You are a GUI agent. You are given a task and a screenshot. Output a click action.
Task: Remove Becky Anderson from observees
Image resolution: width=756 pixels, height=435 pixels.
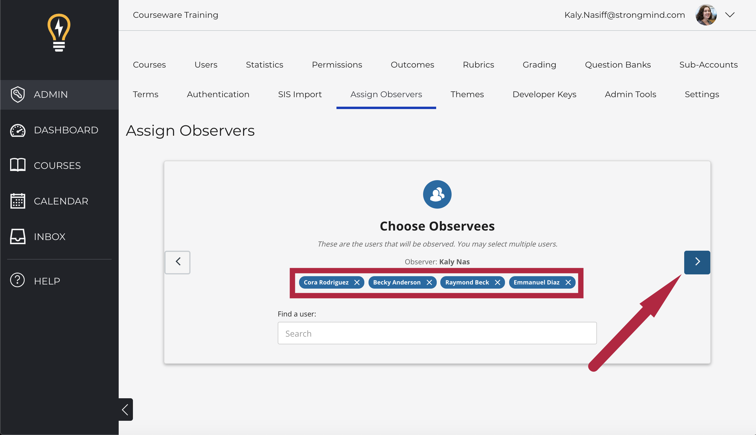[x=429, y=282]
